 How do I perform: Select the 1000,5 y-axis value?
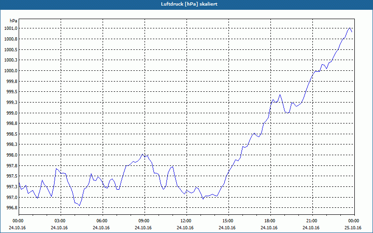[x=11, y=50]
